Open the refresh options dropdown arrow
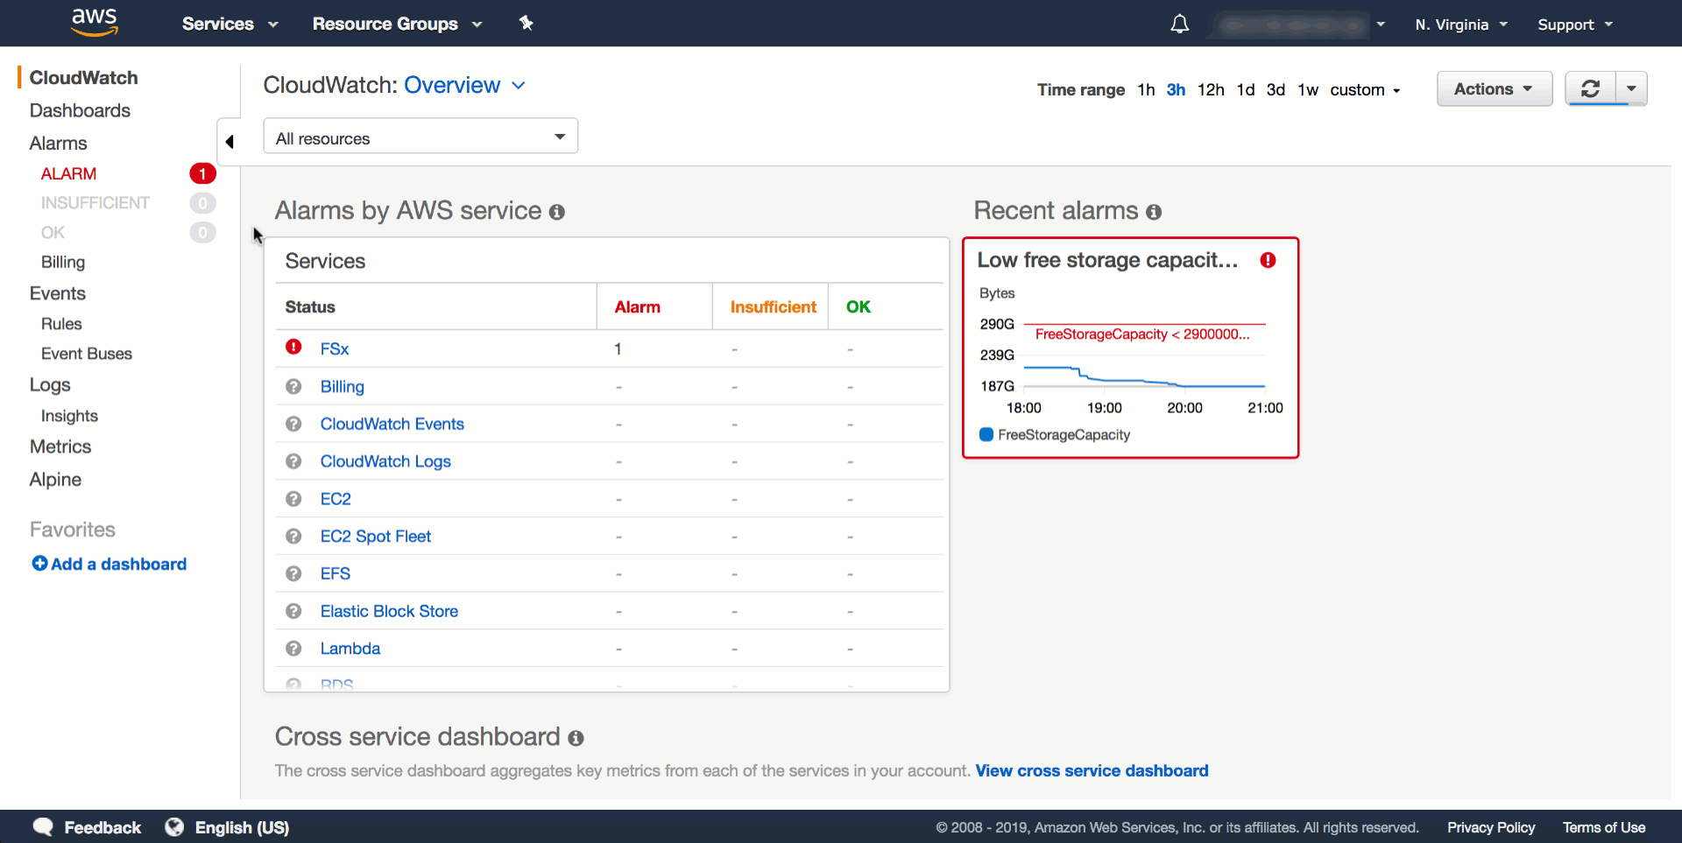 (x=1631, y=88)
